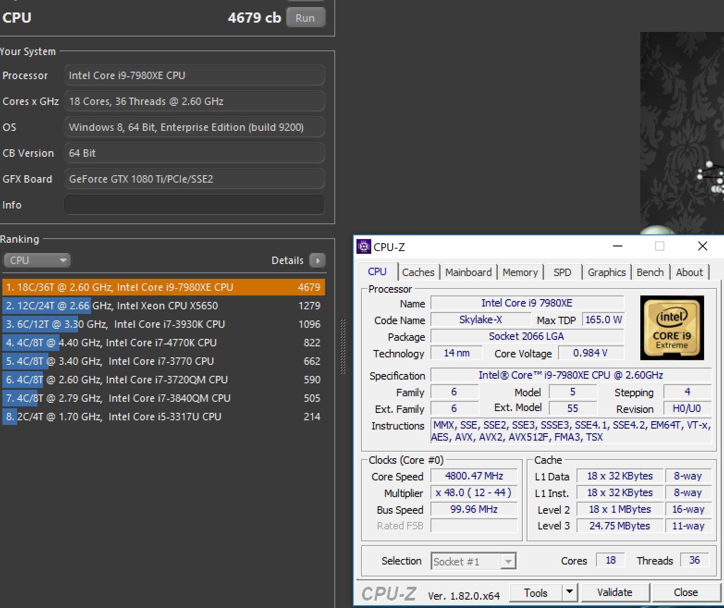Select ranking row 5 Intel Core i7-3770
Image resolution: width=724 pixels, height=608 pixels.
coord(164,361)
